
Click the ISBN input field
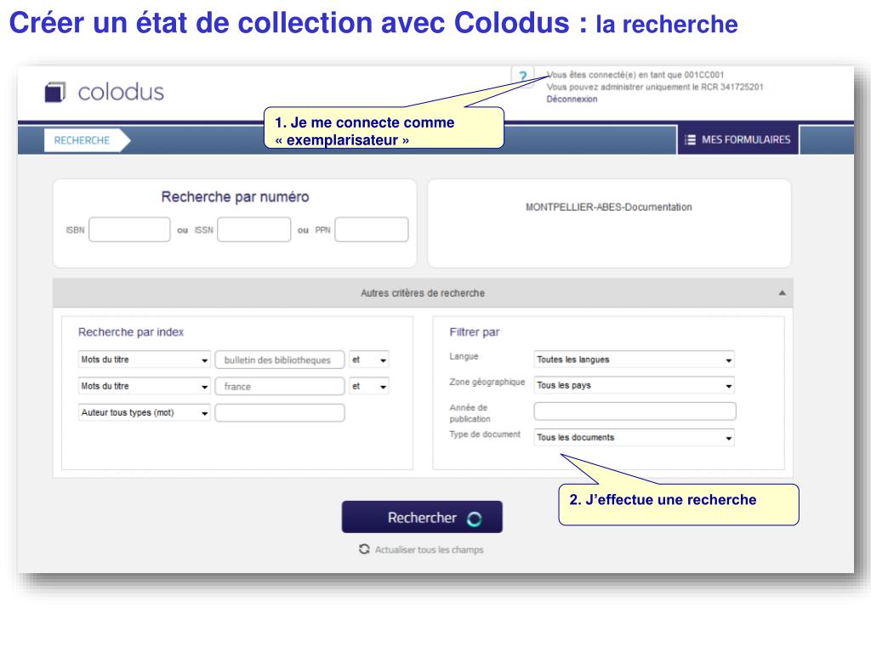(129, 230)
